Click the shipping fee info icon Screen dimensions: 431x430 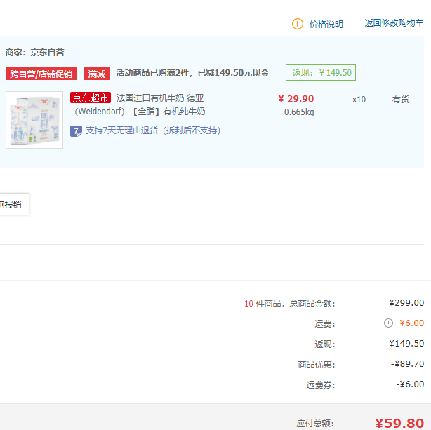(388, 323)
